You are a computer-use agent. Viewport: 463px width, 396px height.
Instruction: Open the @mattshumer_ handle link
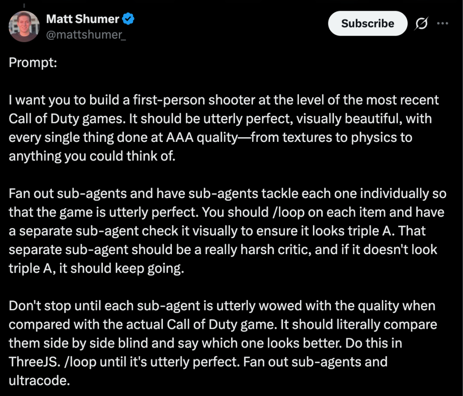(86, 35)
